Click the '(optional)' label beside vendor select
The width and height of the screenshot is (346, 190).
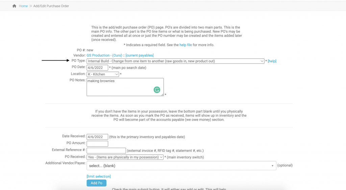pyautogui.click(x=285, y=165)
